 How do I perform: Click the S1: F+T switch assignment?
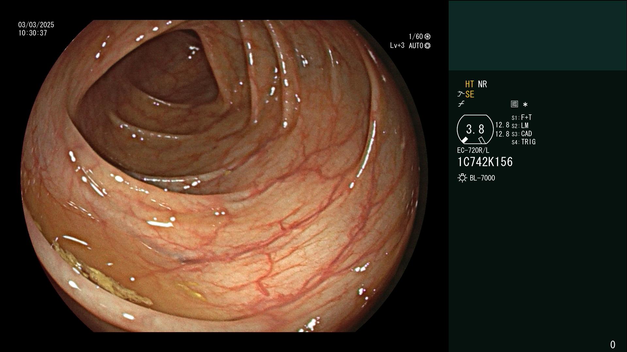coord(522,117)
